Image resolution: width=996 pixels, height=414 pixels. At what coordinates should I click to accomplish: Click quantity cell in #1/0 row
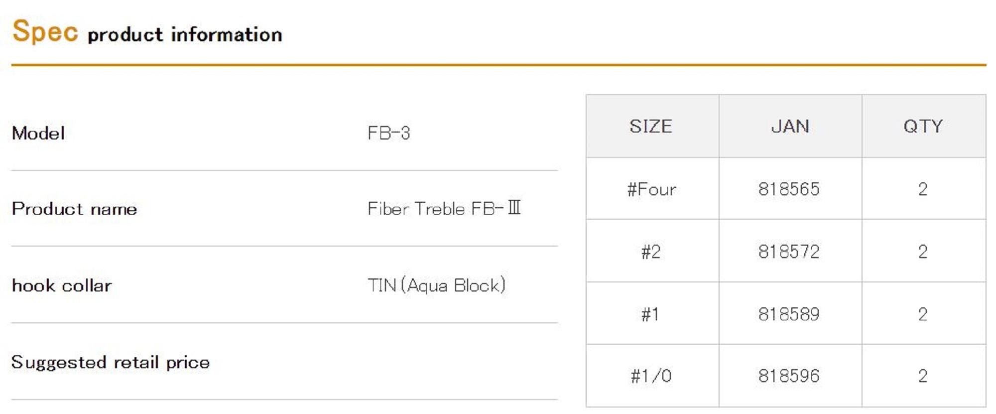pyautogui.click(x=923, y=376)
